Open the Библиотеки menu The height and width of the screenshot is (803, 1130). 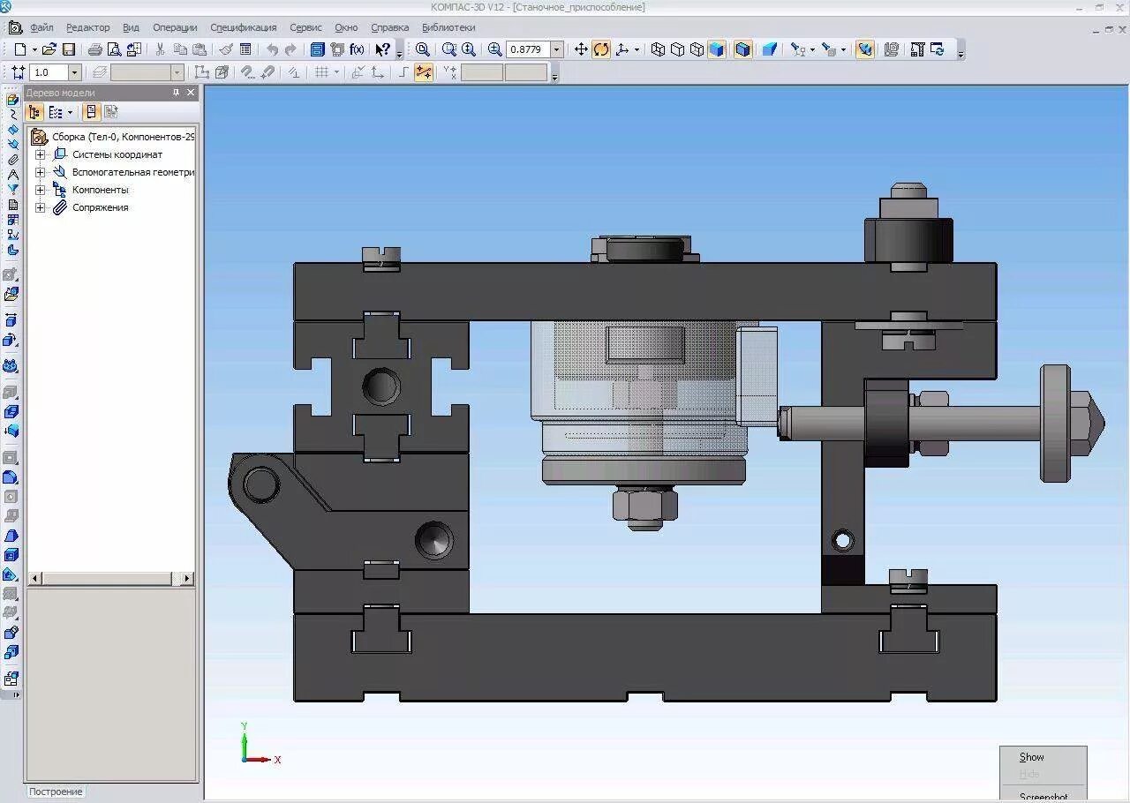point(448,27)
